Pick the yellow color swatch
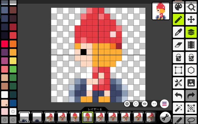198x124 pixels. (13, 61)
